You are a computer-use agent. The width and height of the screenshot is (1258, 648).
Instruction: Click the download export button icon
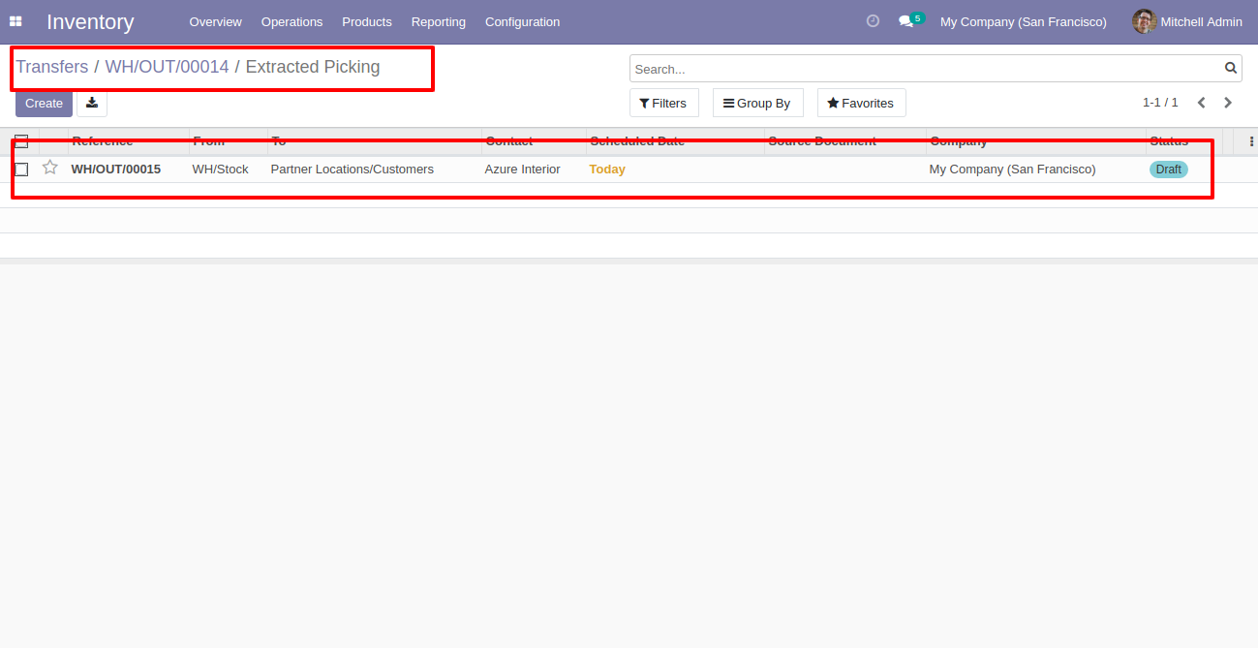(x=92, y=104)
